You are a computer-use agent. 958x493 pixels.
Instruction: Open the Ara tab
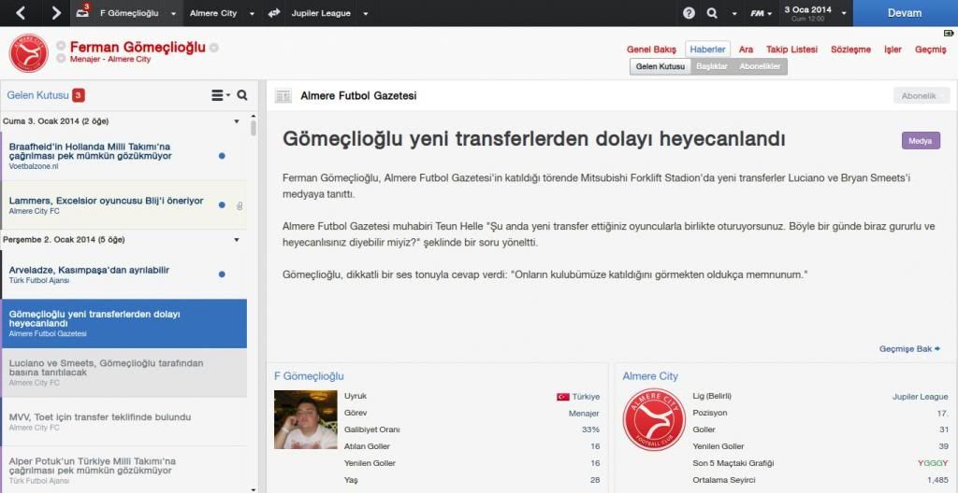tap(746, 49)
